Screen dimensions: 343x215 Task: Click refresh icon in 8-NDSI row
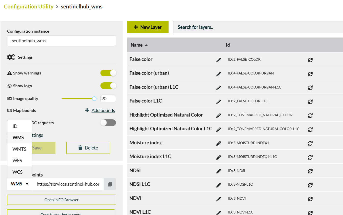pyautogui.click(x=310, y=171)
